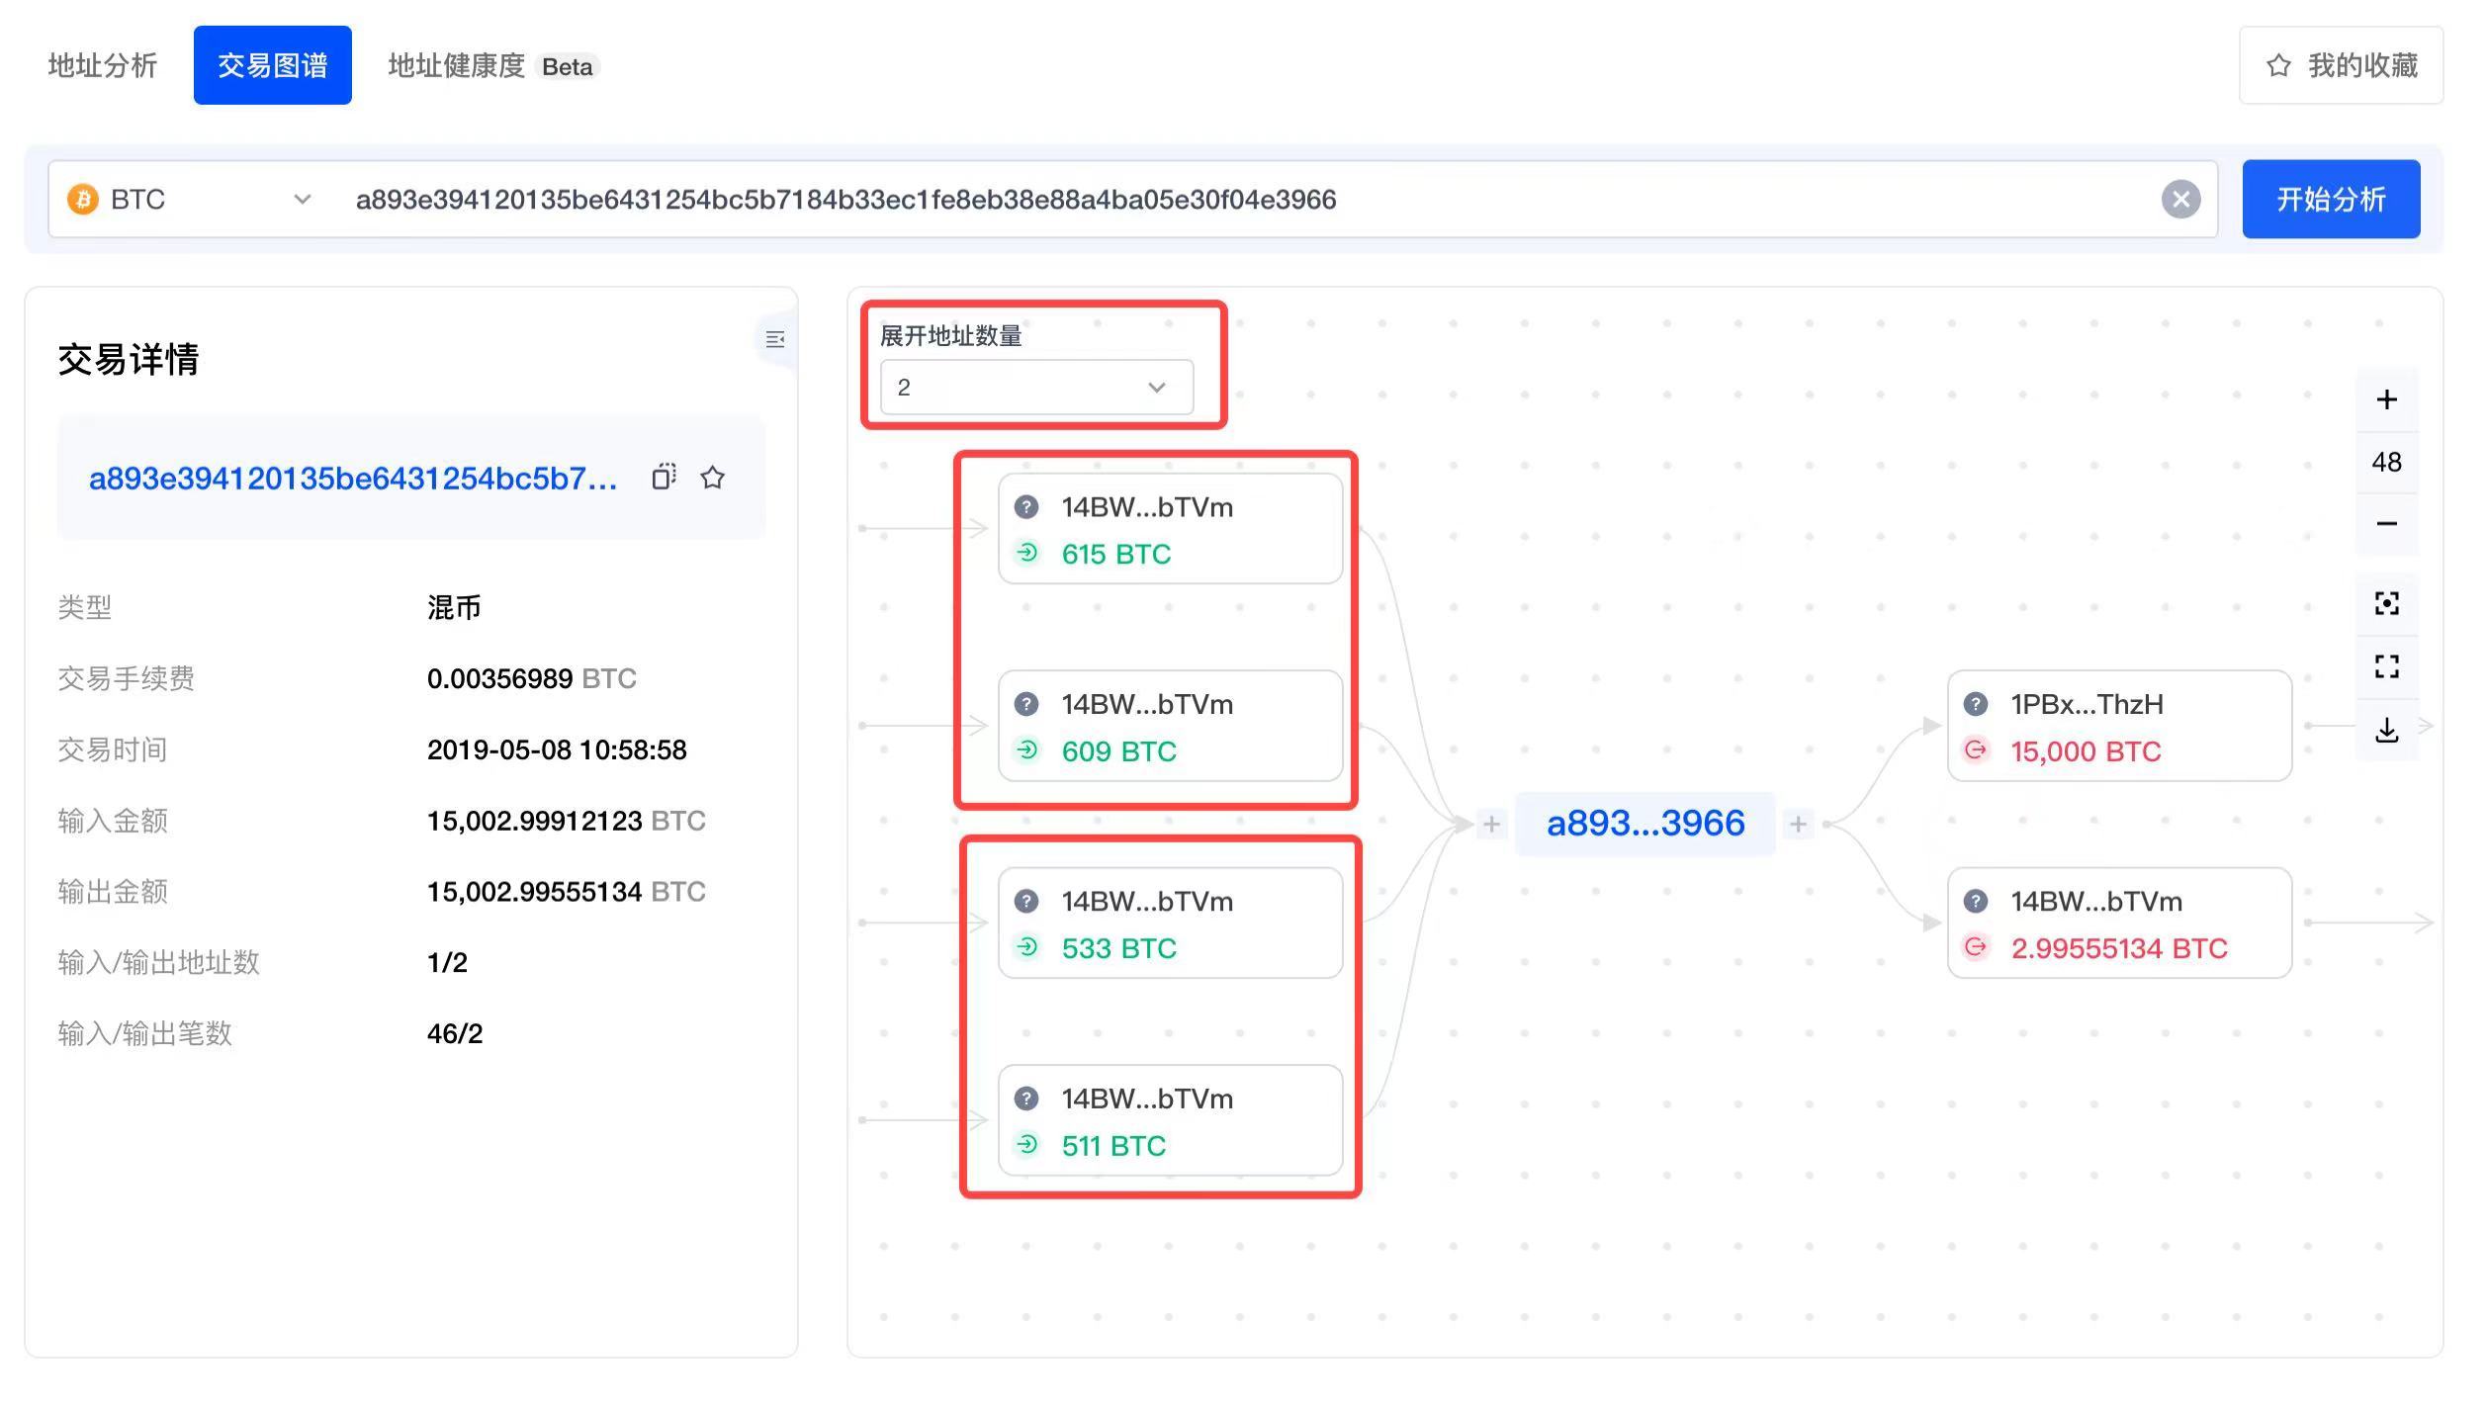This screenshot has height=1408, width=2488.
Task: Select the 1PBx...ThzH output node
Action: 2119,726
